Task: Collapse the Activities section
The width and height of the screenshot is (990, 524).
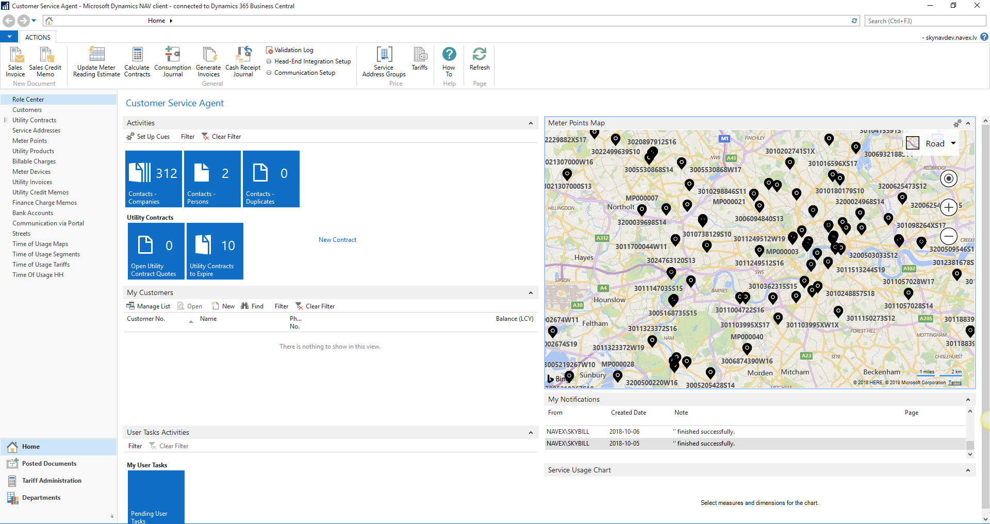Action: [x=531, y=123]
